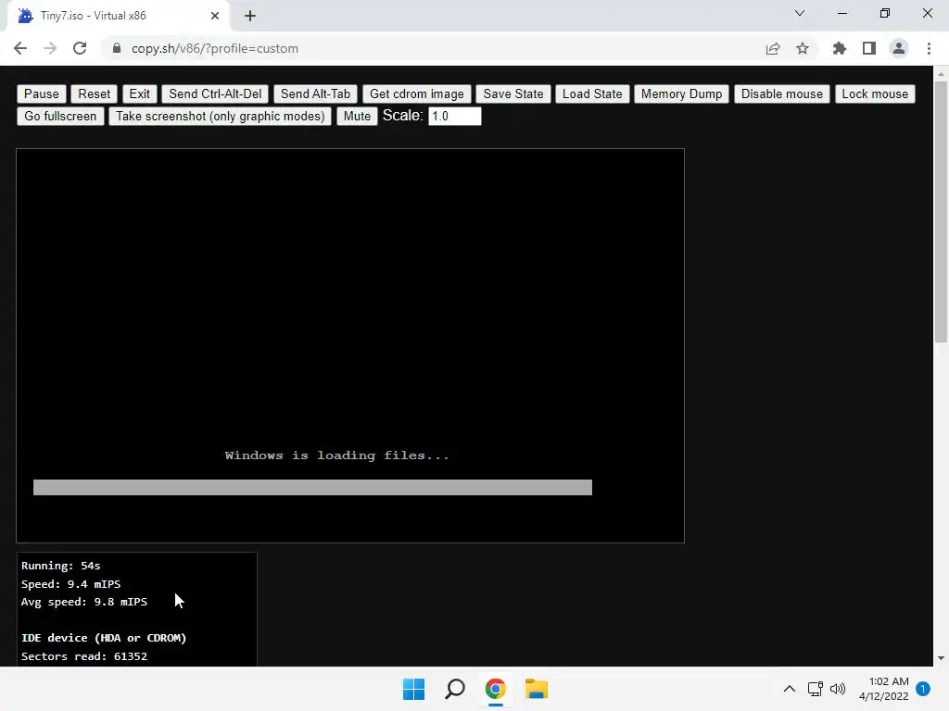
Task: Click the lock icon in the address bar
Action: coord(117,48)
